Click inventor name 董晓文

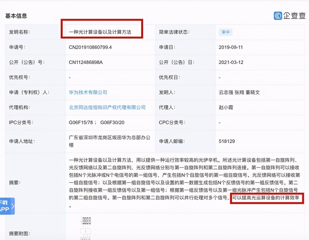(x=253, y=92)
